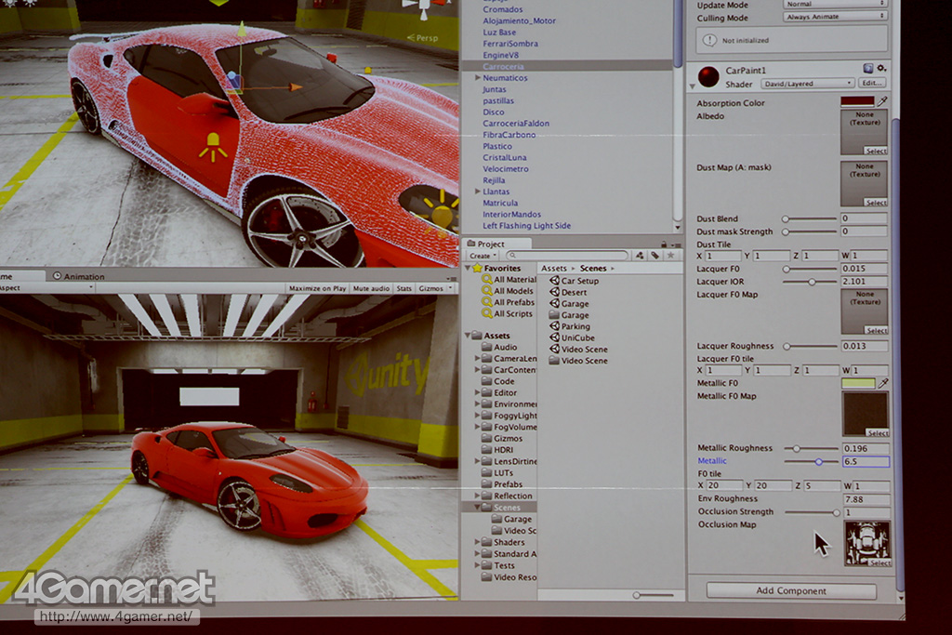This screenshot has width=952, height=635.
Task: Expand the Shaders folder
Action: coord(477,541)
